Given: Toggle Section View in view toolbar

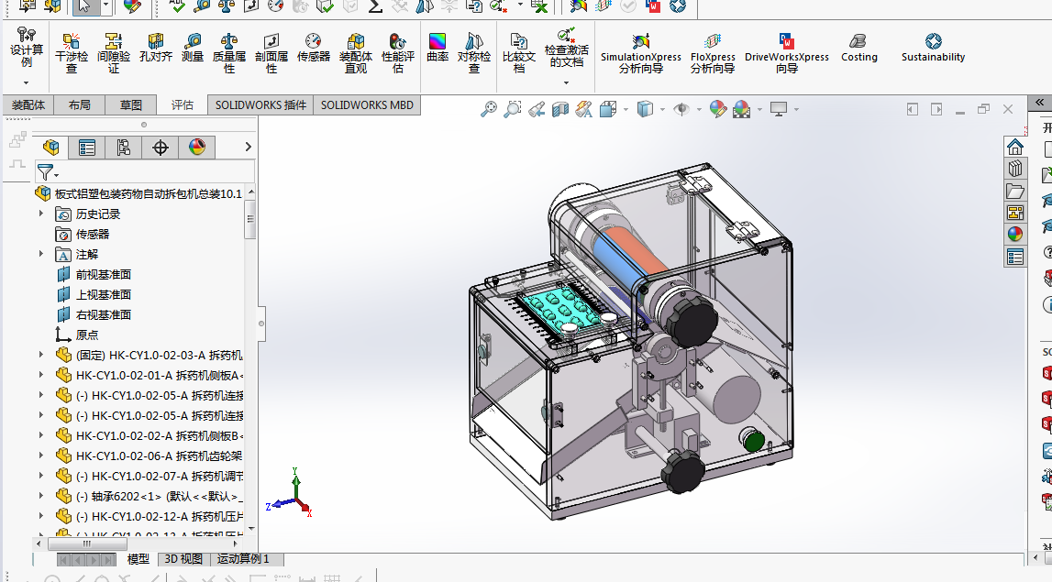Looking at the screenshot, I should (x=560, y=109).
